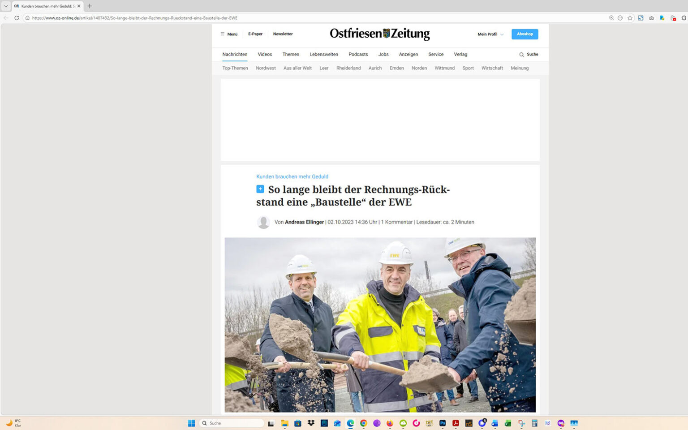
Task: Switch to the Videos section tab
Action: tap(264, 54)
